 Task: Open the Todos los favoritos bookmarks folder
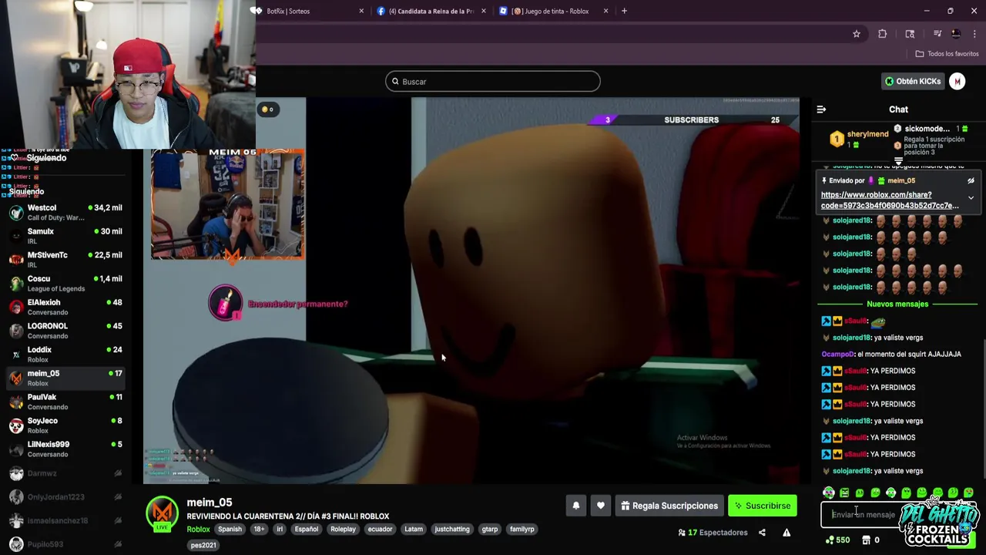coord(947,54)
